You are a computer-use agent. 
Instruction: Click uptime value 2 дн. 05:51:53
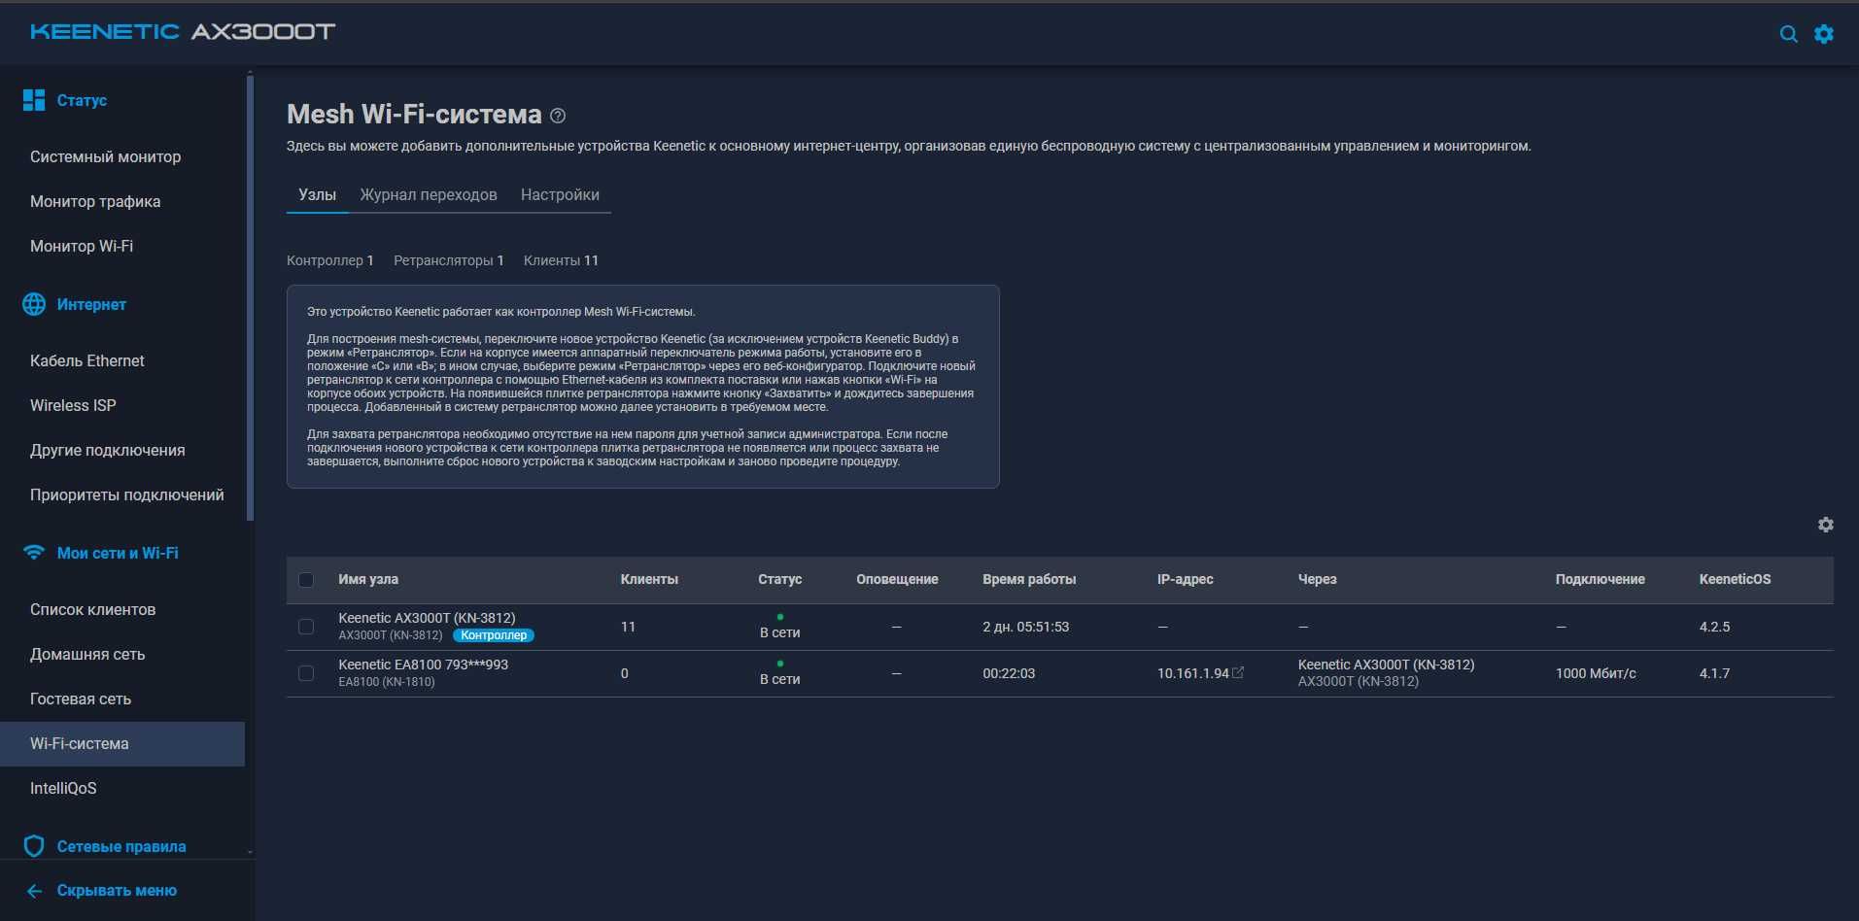click(1025, 627)
